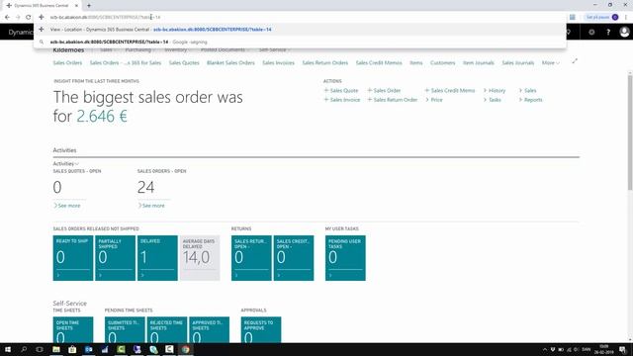
Task: Open Chrome three-dot menu
Action: click(x=626, y=18)
